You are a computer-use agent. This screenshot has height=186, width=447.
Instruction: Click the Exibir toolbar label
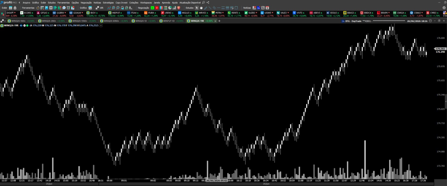(4, 8)
